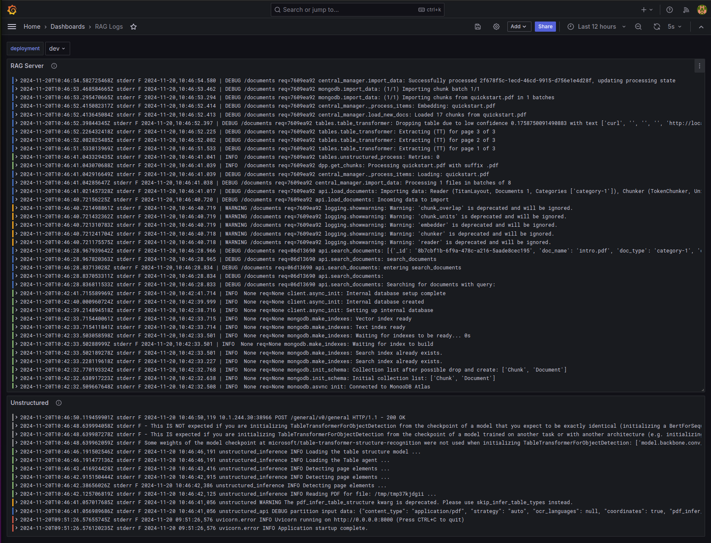Viewport: 711px width, 543px height.
Task: Click the Home breadcrumb link
Action: click(x=32, y=27)
